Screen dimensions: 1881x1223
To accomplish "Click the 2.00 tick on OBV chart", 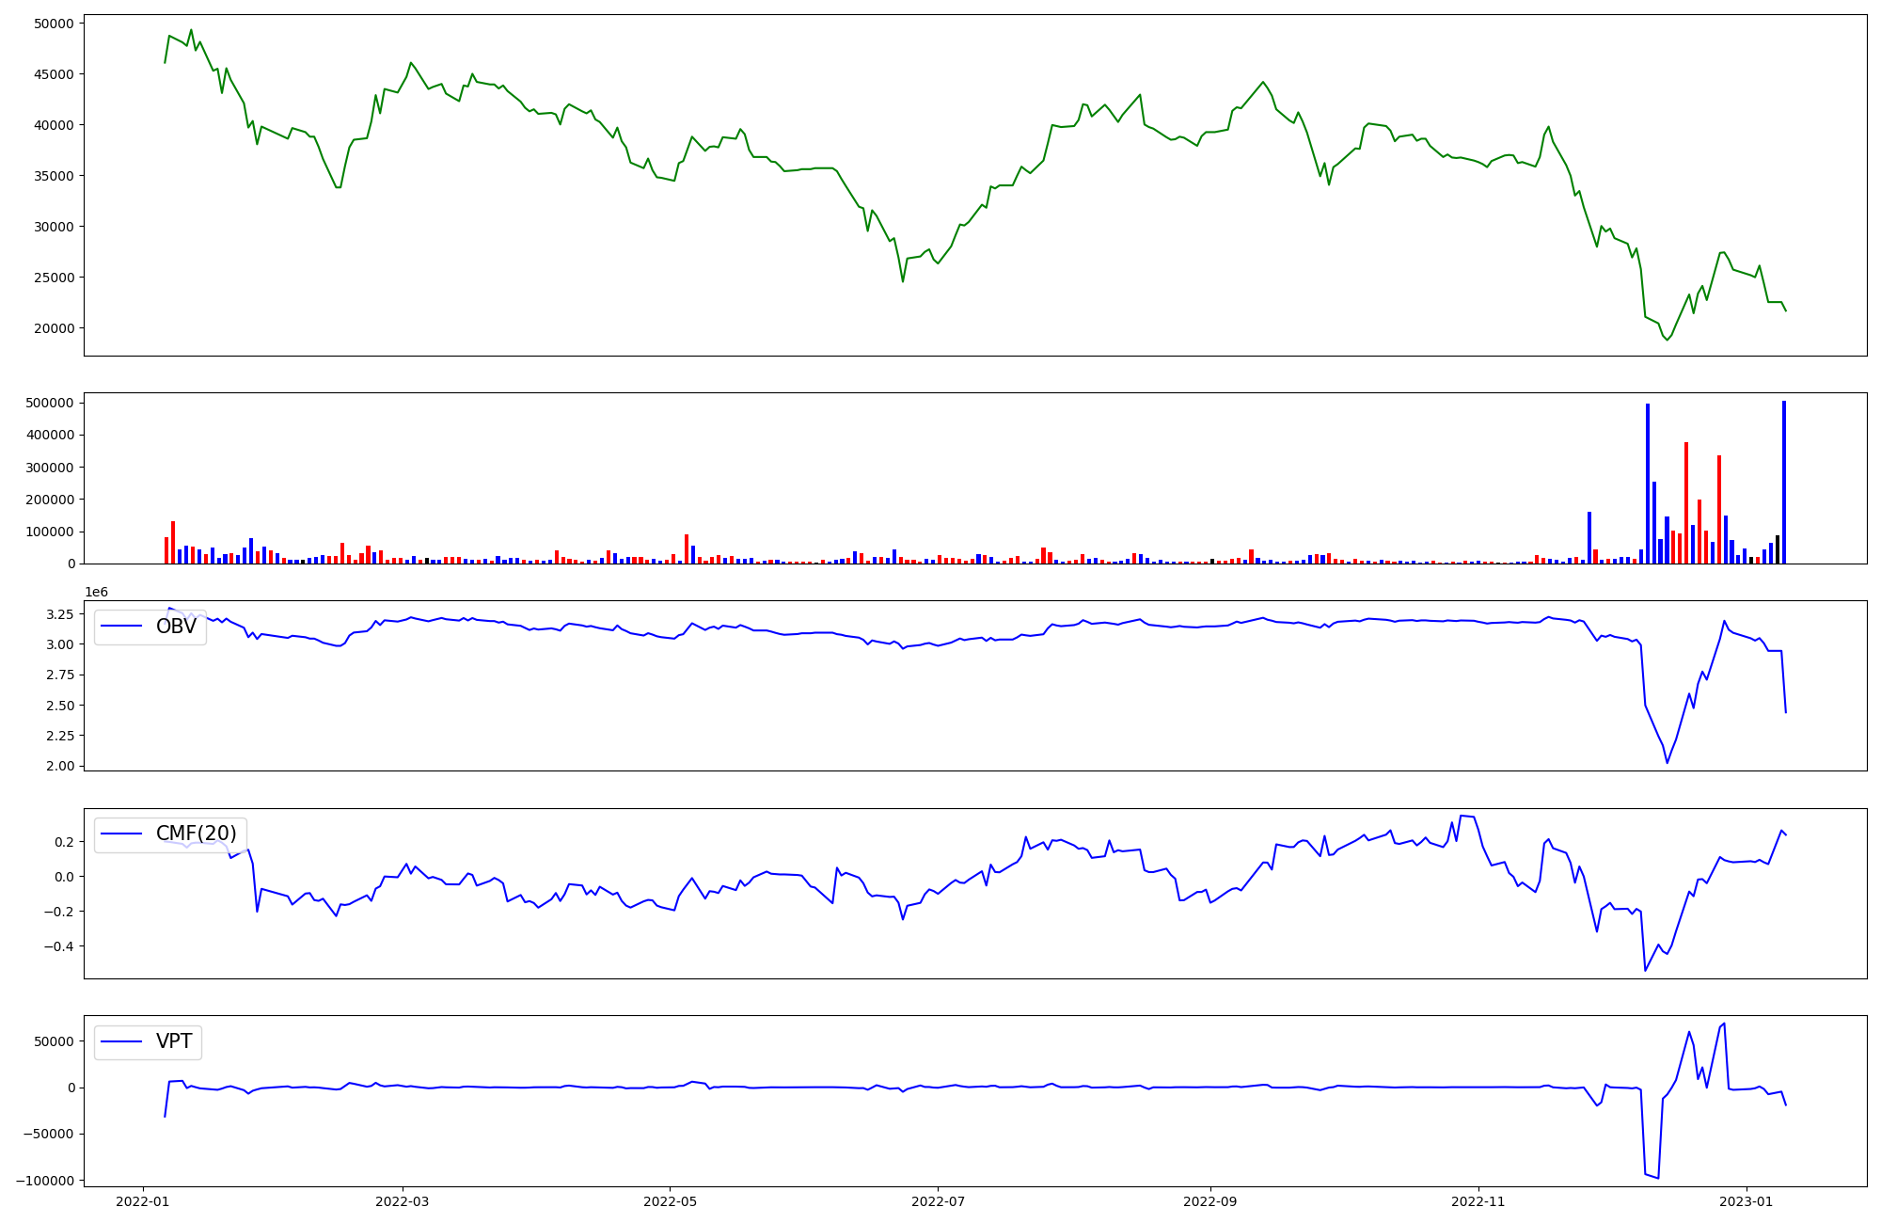I will 59,766.
